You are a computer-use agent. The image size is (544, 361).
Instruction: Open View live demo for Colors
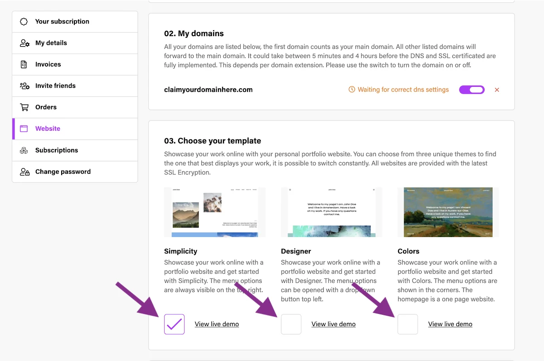coord(450,324)
